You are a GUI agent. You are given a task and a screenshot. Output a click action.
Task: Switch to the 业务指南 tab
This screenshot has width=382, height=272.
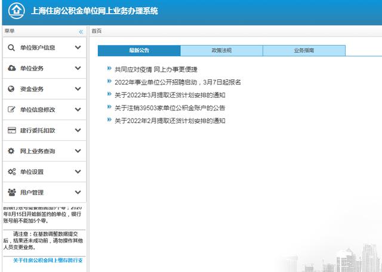(304, 51)
